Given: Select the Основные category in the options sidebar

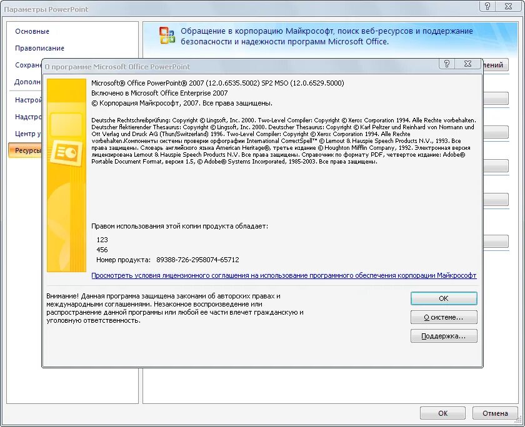Looking at the screenshot, I should pyautogui.click(x=32, y=31).
